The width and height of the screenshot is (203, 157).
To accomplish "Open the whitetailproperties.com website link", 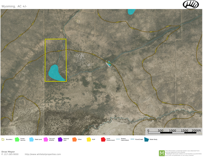I will pos(43,154).
